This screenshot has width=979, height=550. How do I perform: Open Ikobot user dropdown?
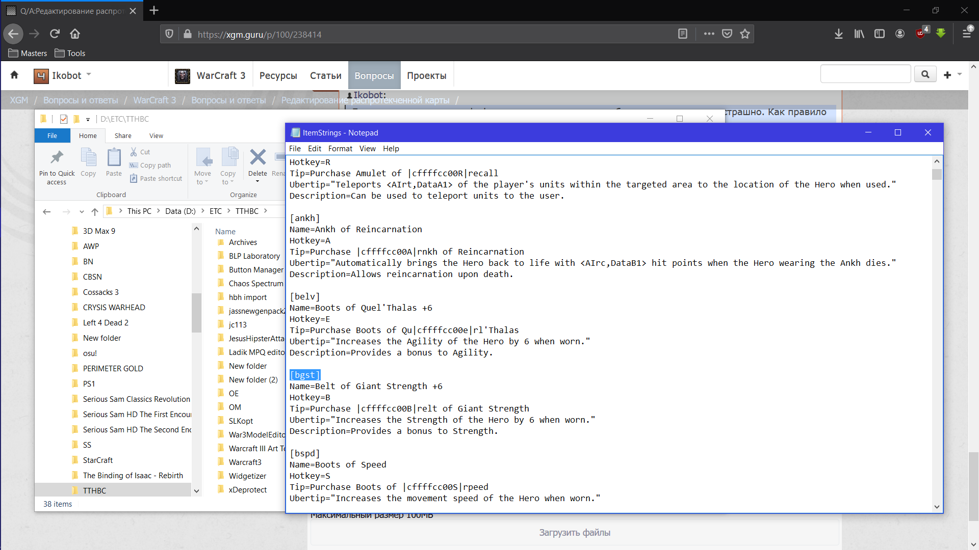63,75
